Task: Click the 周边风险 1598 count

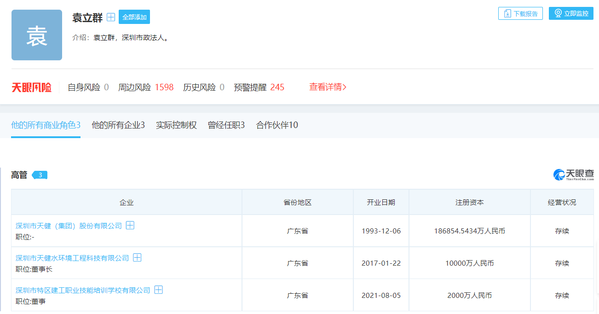Action: pyautogui.click(x=164, y=87)
